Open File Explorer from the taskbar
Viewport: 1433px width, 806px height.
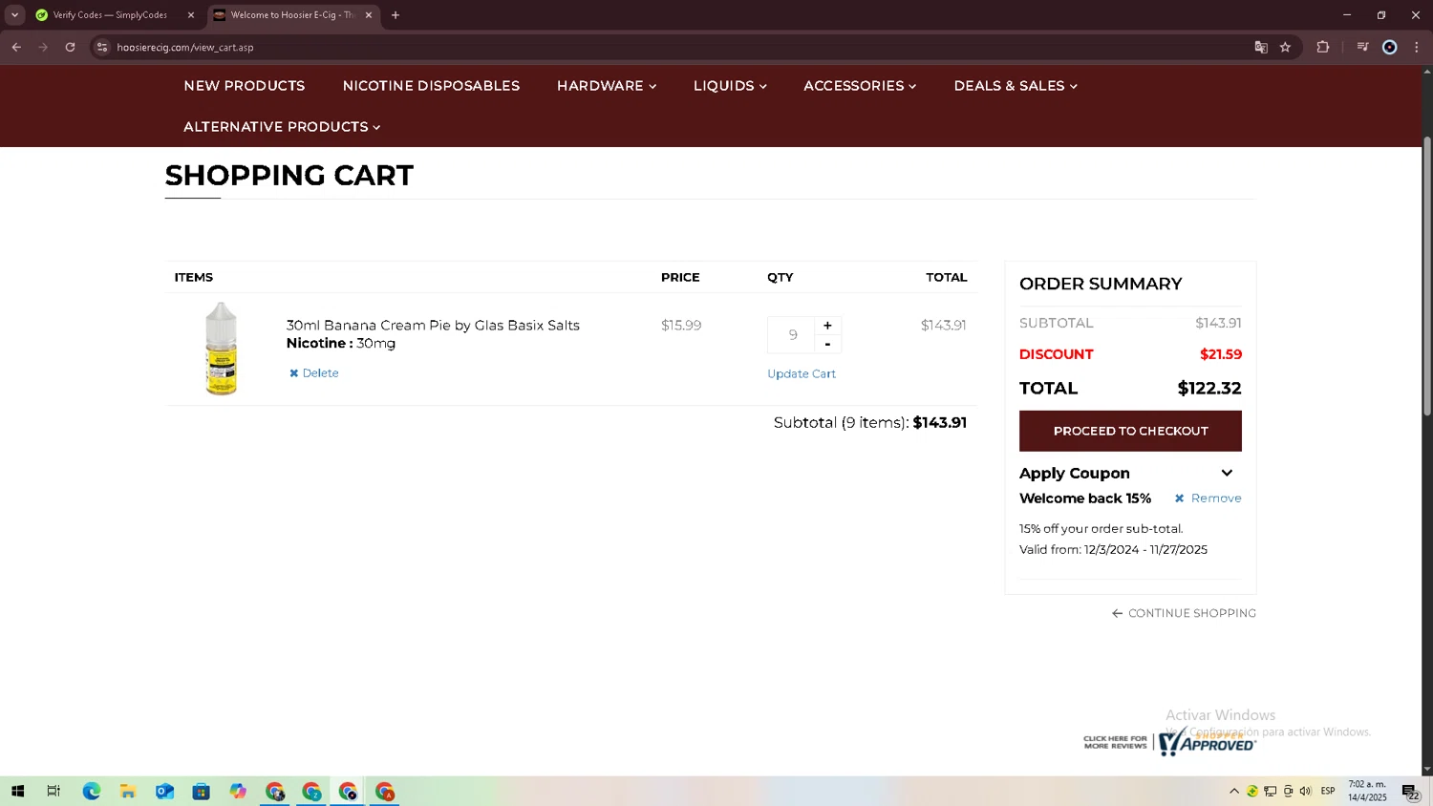[128, 791]
